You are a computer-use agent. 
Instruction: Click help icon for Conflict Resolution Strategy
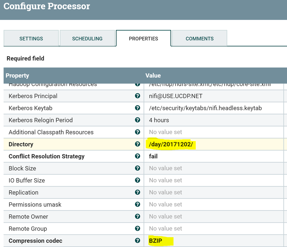coord(137,156)
